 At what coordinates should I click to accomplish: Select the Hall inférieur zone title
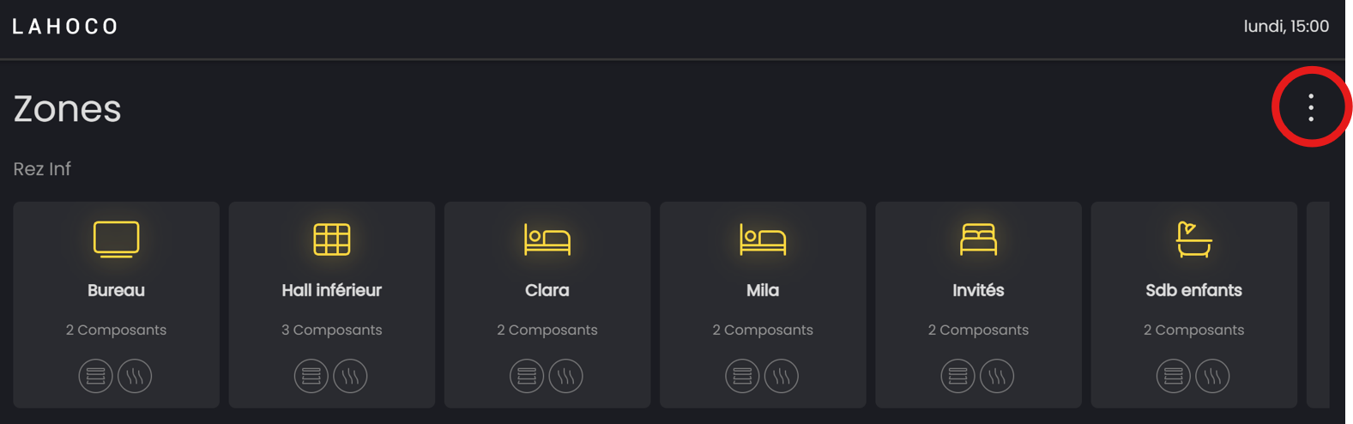tap(331, 291)
